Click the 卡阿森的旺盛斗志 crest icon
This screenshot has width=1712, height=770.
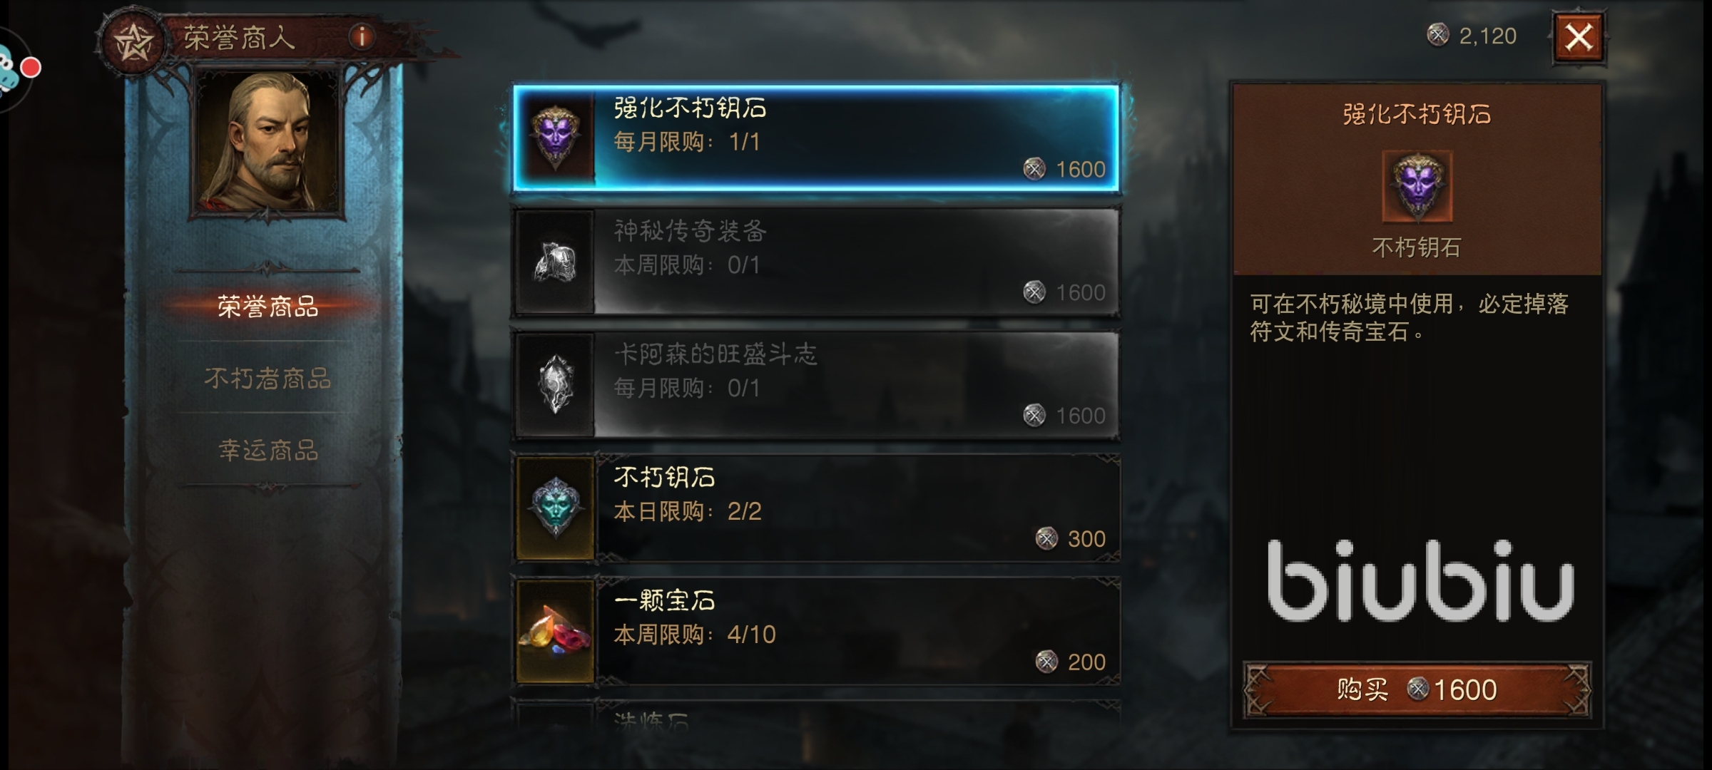coord(556,385)
